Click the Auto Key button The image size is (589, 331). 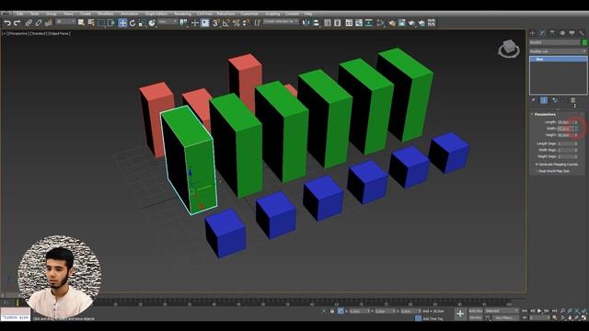click(x=475, y=311)
